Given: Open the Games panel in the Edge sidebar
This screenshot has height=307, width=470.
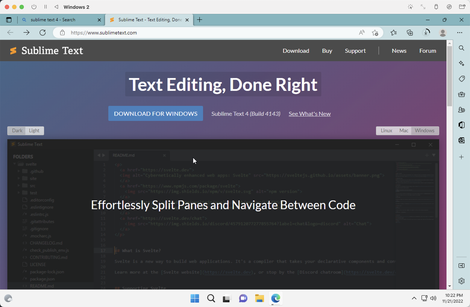Looking at the screenshot, I should (x=462, y=110).
